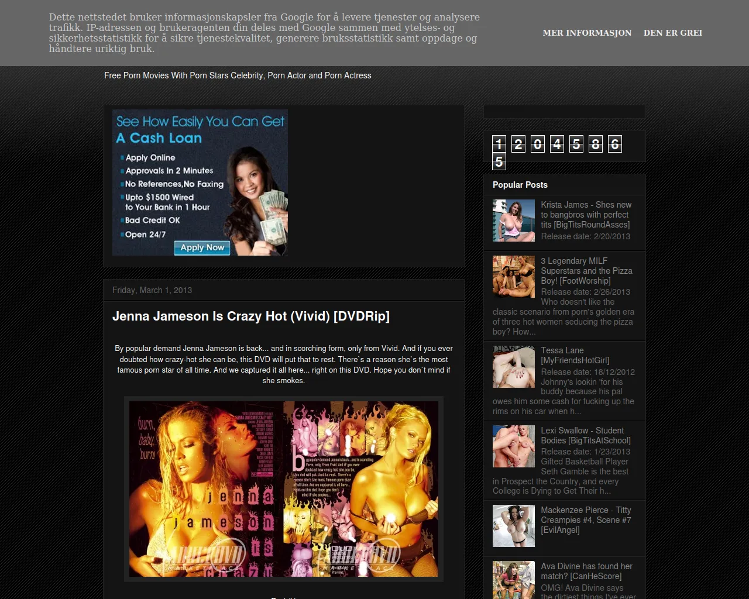Click the visitor counter digits
Screen dimensions: 749x599
click(x=556, y=152)
